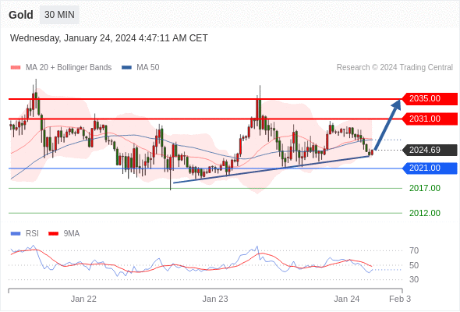
Task: Click the 2017.00 support level label
Action: (x=425, y=188)
